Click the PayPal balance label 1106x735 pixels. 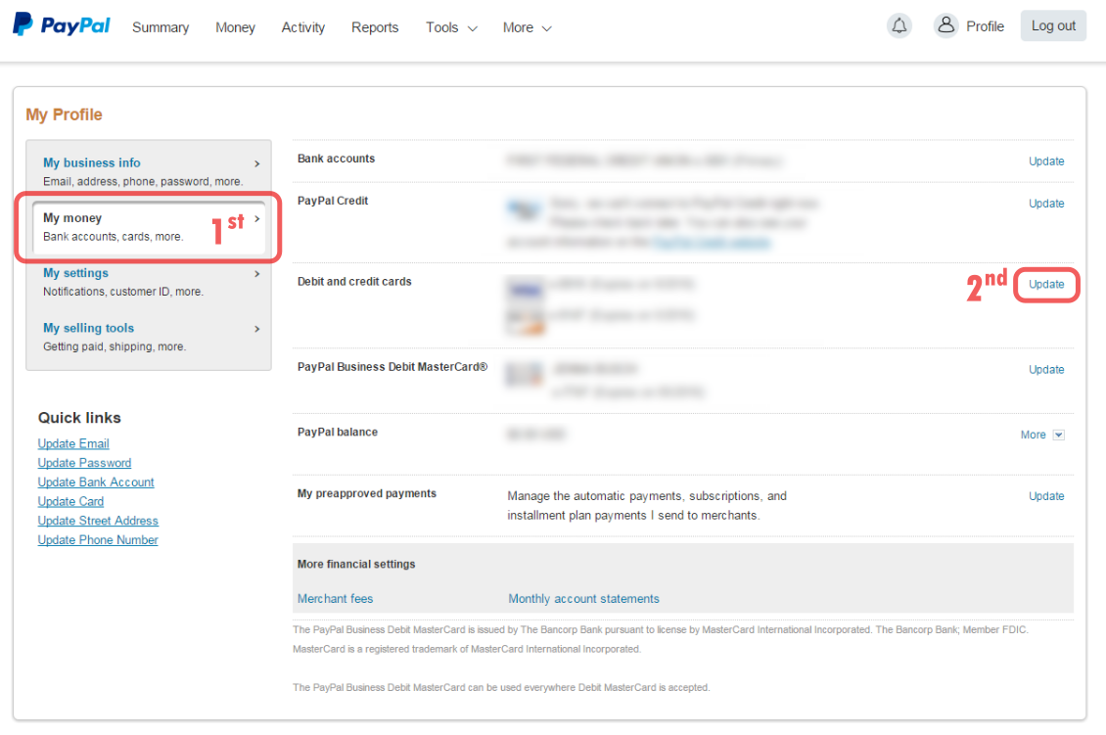(337, 433)
